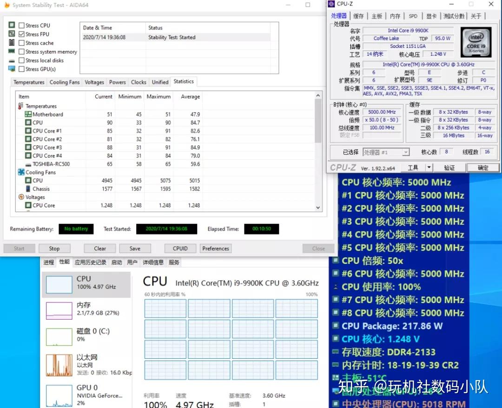Click the TOSHIBA-RC500 drive icon

tap(28, 165)
